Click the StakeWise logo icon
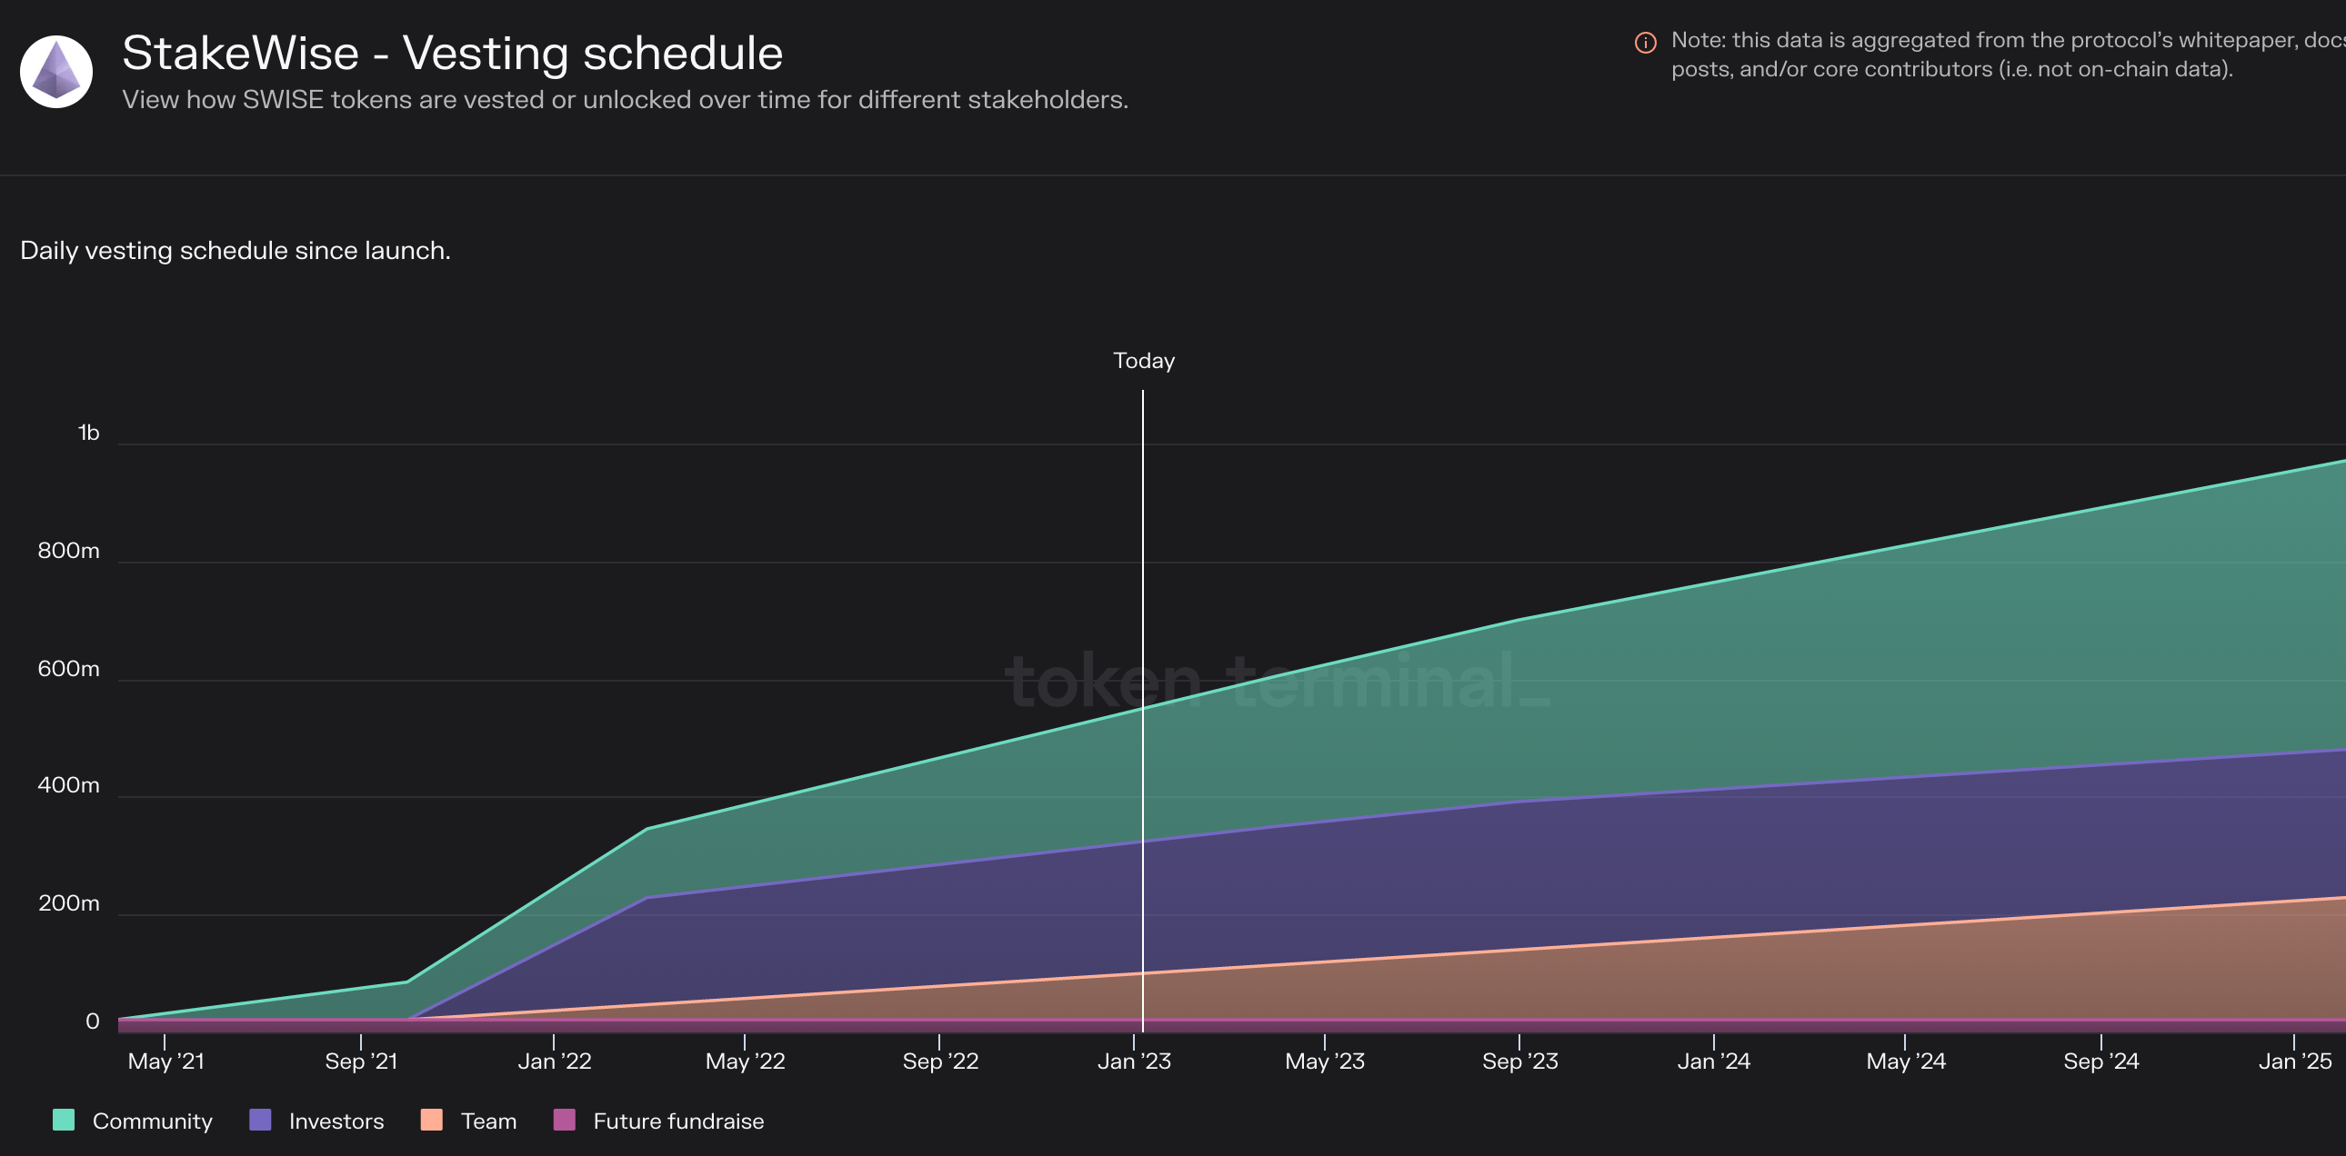Viewport: 2346px width, 1156px height. click(x=57, y=70)
